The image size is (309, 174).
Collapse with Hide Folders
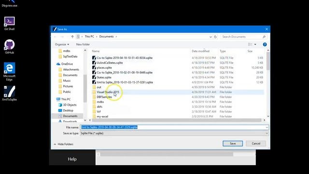63,144
